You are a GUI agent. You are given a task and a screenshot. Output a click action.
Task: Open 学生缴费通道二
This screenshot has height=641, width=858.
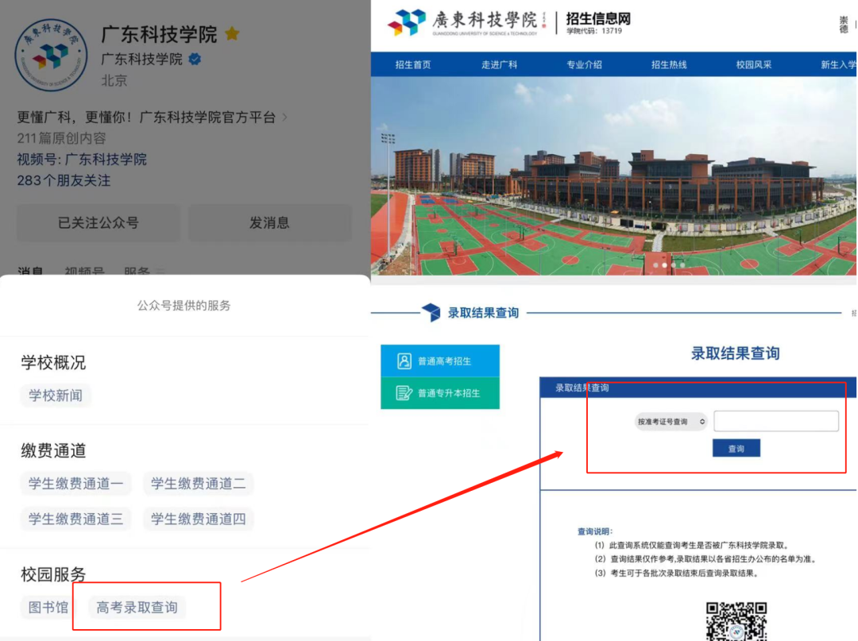(x=198, y=484)
